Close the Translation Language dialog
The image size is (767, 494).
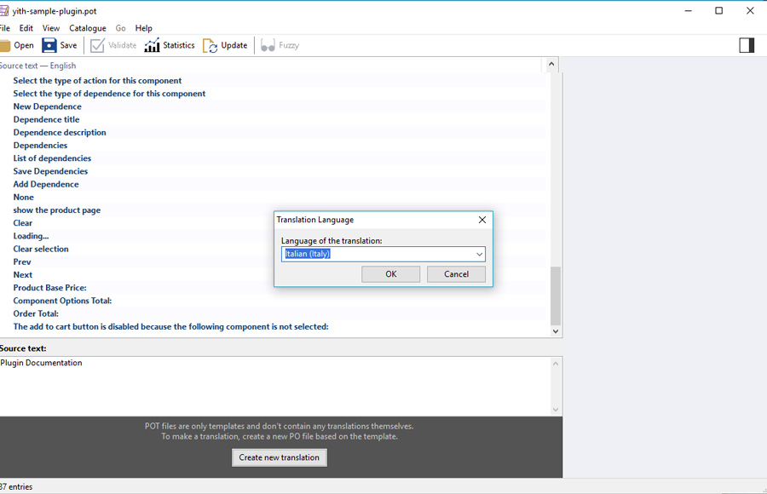[x=482, y=220]
